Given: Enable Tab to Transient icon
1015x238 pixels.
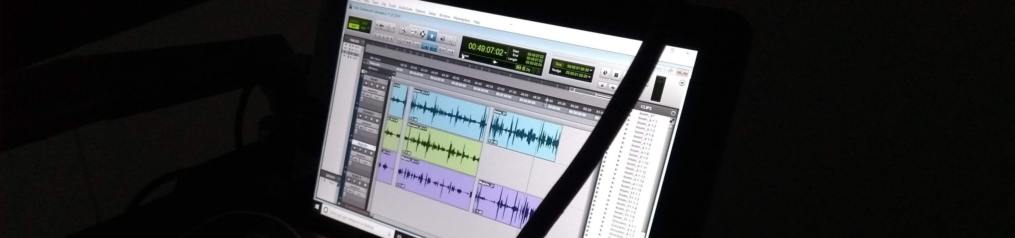Looking at the screenshot, I should pyautogui.click(x=409, y=43).
